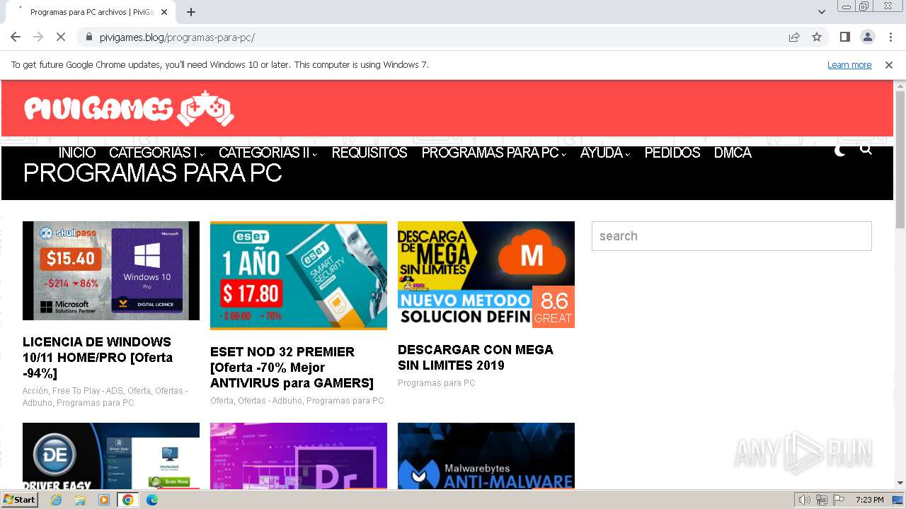
Task: Share this page icon in address bar
Action: point(794,37)
